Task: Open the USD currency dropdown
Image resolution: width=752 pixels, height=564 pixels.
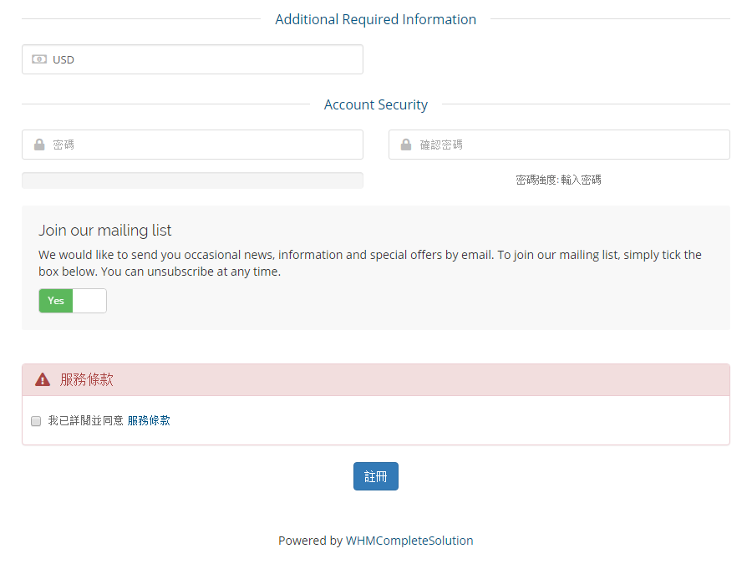Action: [x=192, y=59]
